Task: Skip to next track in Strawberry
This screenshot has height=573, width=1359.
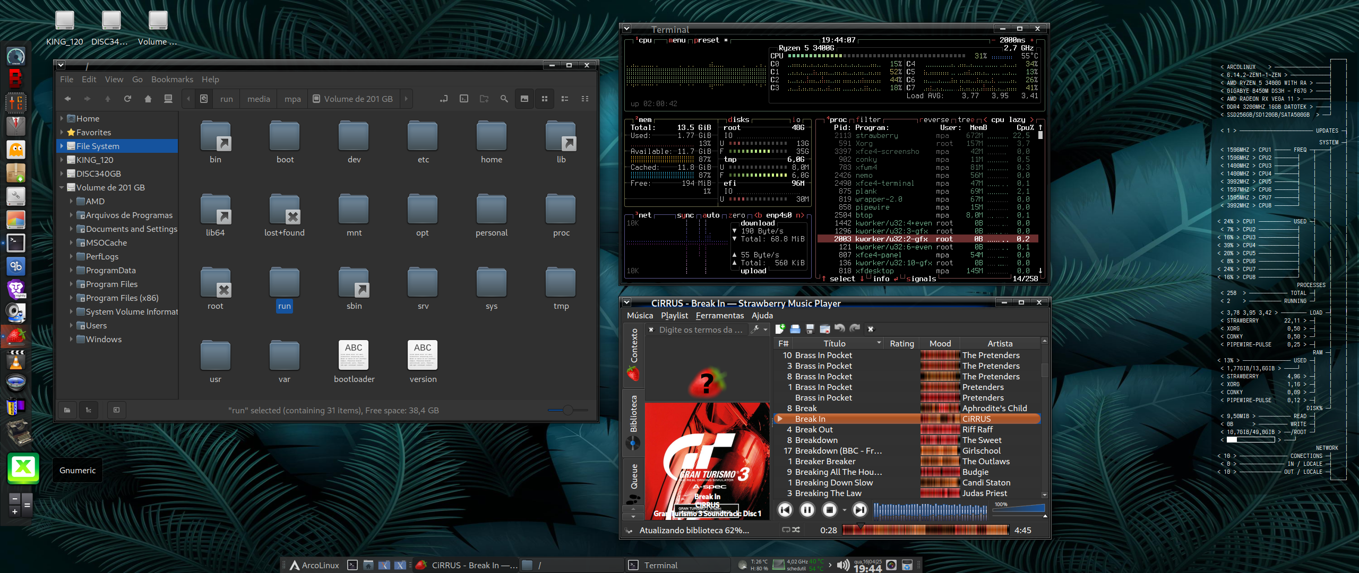Action: click(x=859, y=510)
